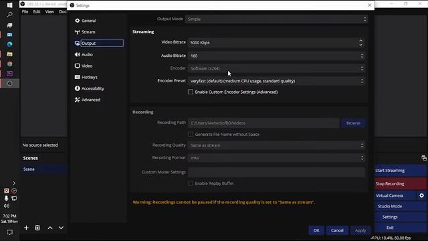
Task: Open the File menu in OBS
Action: tap(25, 12)
